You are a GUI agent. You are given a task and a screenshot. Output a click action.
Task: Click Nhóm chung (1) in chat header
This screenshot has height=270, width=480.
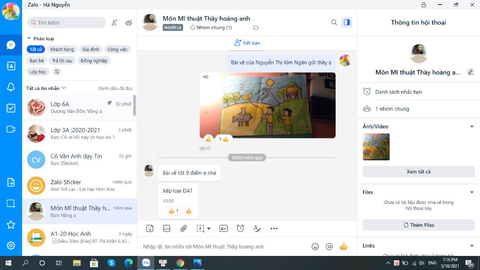[211, 28]
